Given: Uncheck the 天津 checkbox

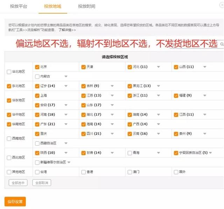Looking at the screenshot, I should (83, 67).
